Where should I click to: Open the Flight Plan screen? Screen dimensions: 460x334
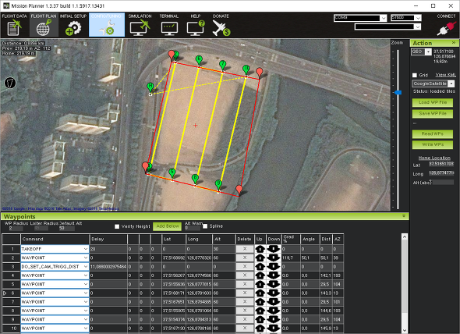(44, 25)
